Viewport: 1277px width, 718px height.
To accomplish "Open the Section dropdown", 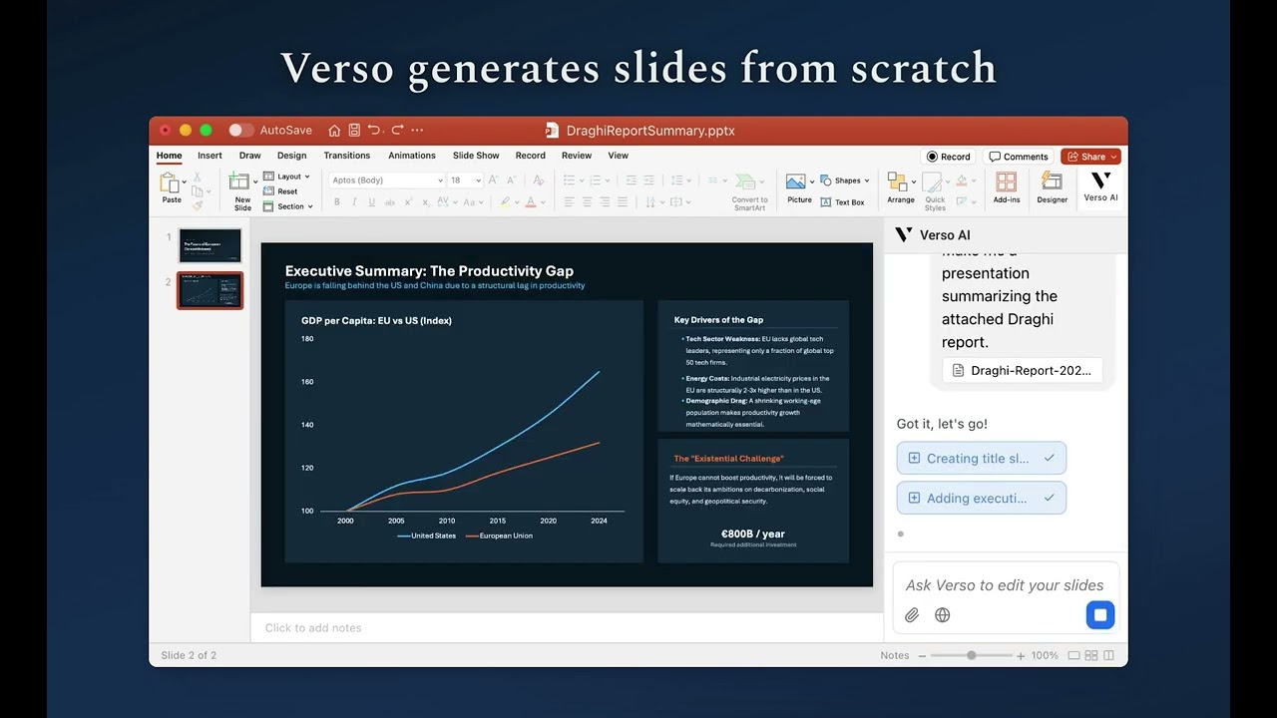I will (288, 206).
